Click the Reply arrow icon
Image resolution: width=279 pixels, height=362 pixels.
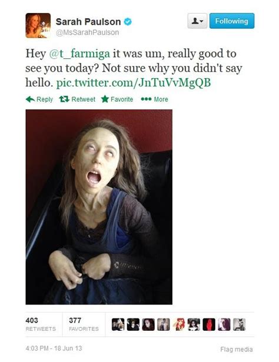pos(30,99)
